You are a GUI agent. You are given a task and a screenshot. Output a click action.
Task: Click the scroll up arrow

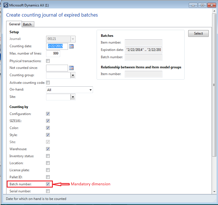214,11
